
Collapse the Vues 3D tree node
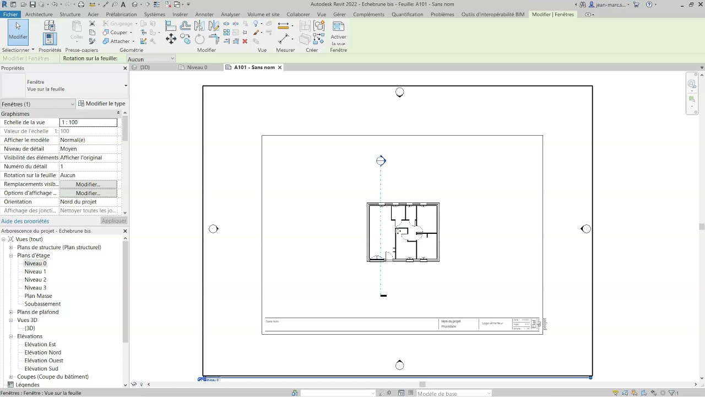(10, 320)
